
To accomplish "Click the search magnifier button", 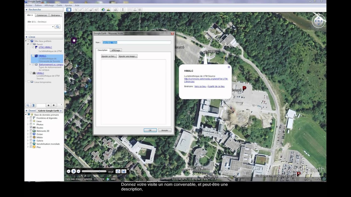I will click(57, 27).
